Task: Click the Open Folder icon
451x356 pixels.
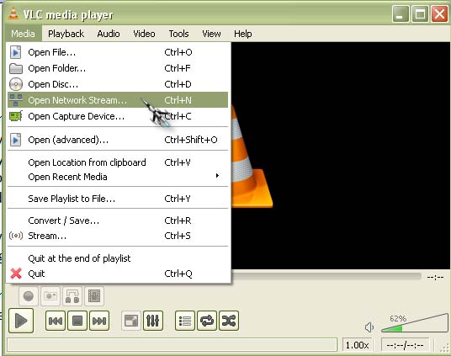Action: pos(16,68)
